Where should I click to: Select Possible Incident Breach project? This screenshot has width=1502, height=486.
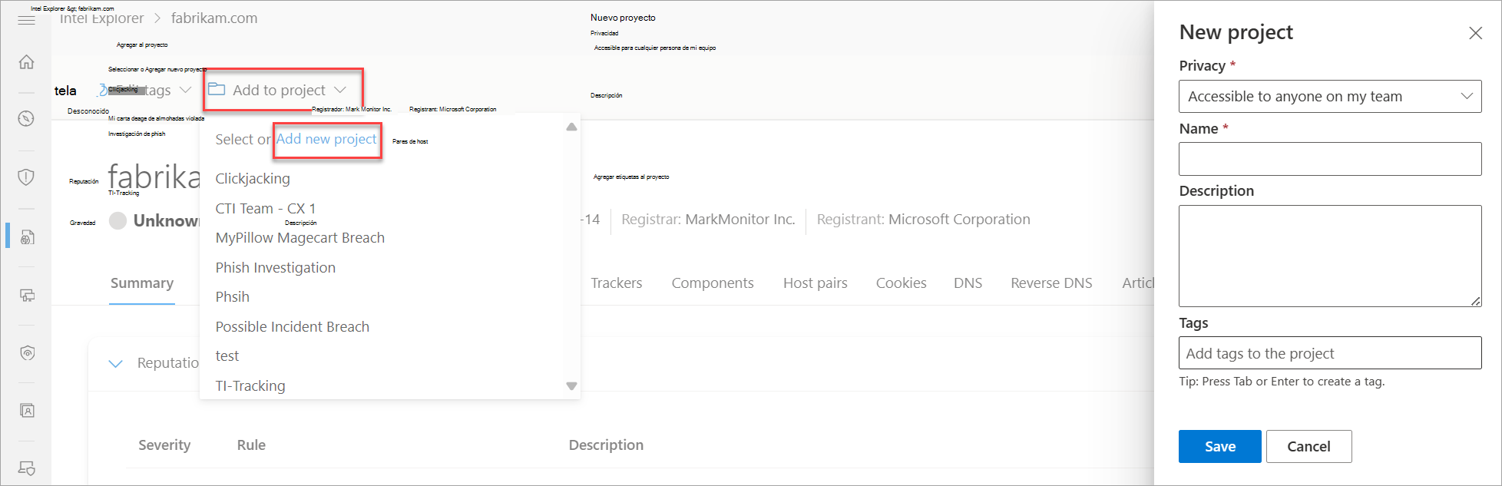tap(292, 327)
